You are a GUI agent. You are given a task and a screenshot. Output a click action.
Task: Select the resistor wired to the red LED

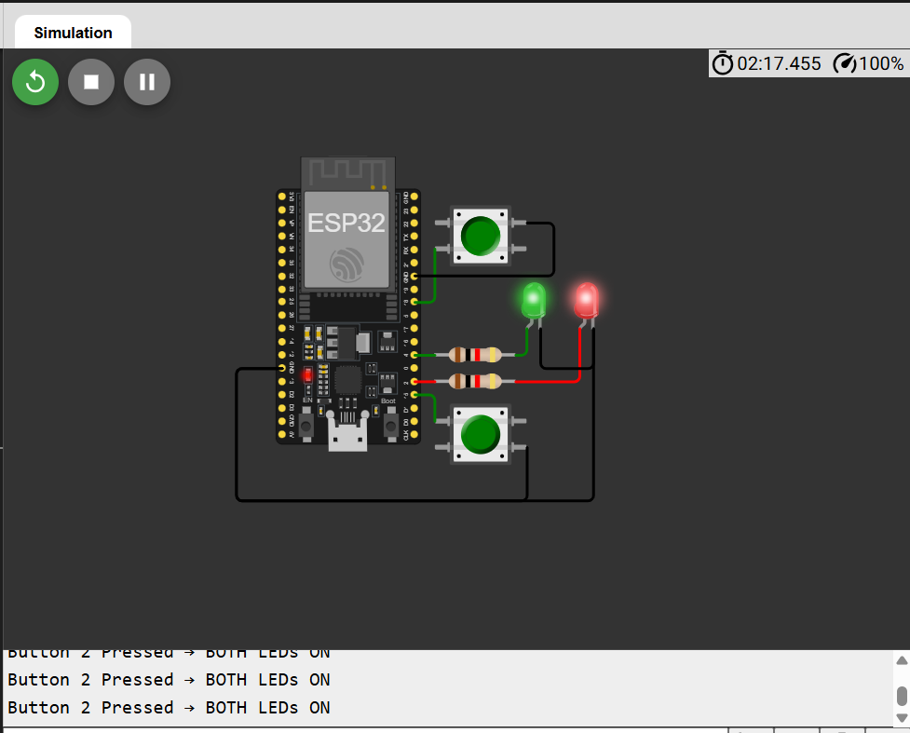coord(475,381)
